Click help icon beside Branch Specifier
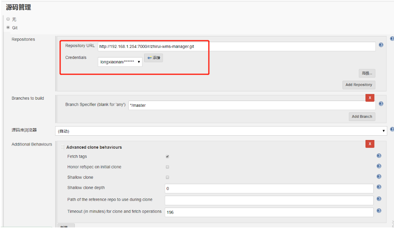 click(x=381, y=104)
